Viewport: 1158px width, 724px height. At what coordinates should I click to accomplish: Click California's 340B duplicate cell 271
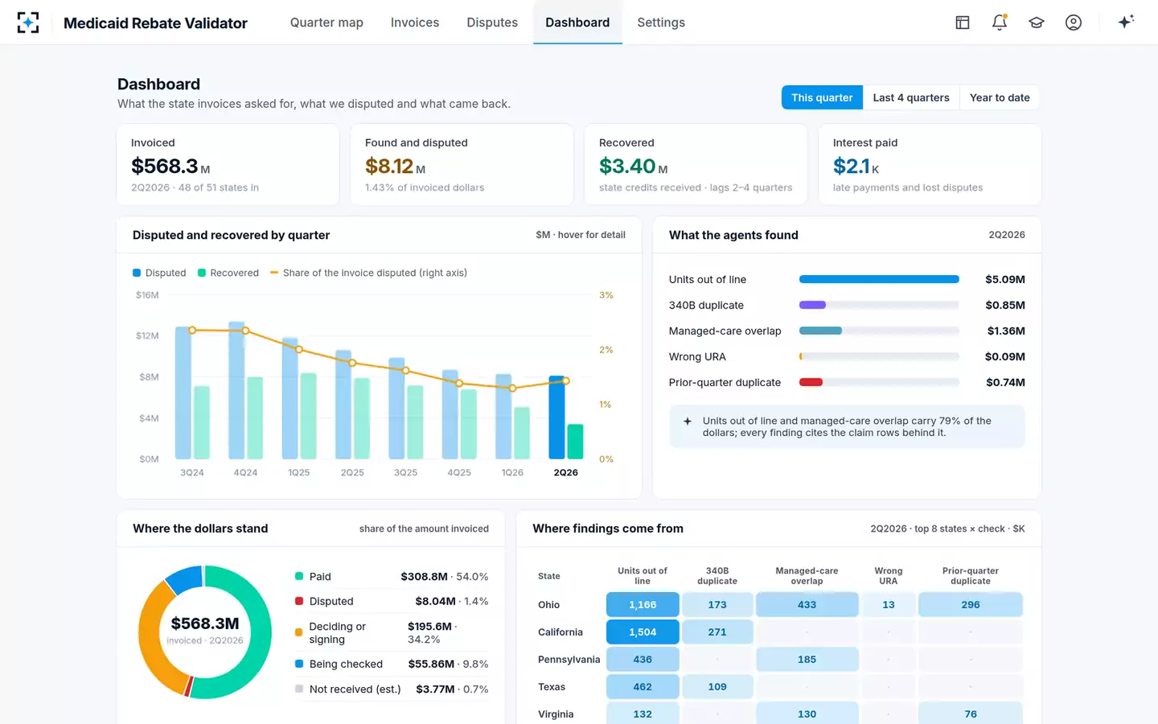[717, 632]
